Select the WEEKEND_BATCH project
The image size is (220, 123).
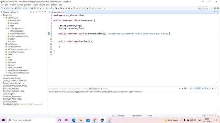pos(12,104)
